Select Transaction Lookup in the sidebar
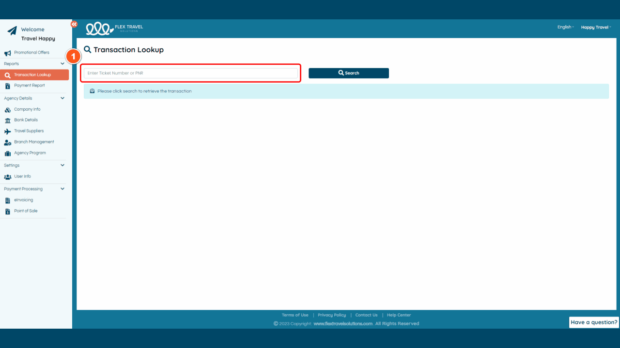The width and height of the screenshot is (620, 348). click(x=34, y=75)
